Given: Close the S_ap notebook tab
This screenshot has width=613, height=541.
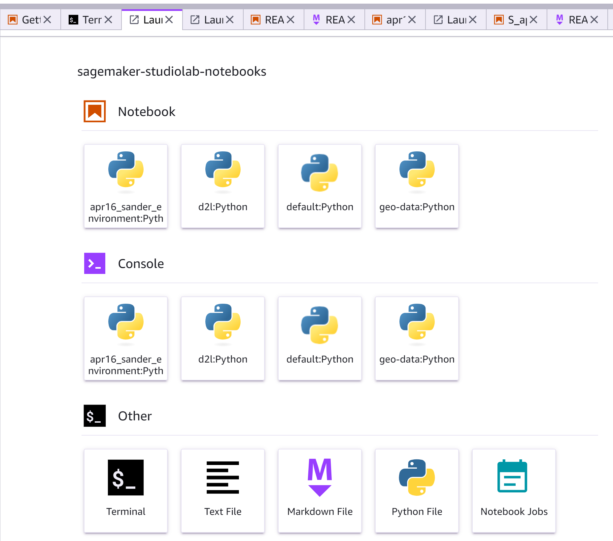Looking at the screenshot, I should [533, 20].
